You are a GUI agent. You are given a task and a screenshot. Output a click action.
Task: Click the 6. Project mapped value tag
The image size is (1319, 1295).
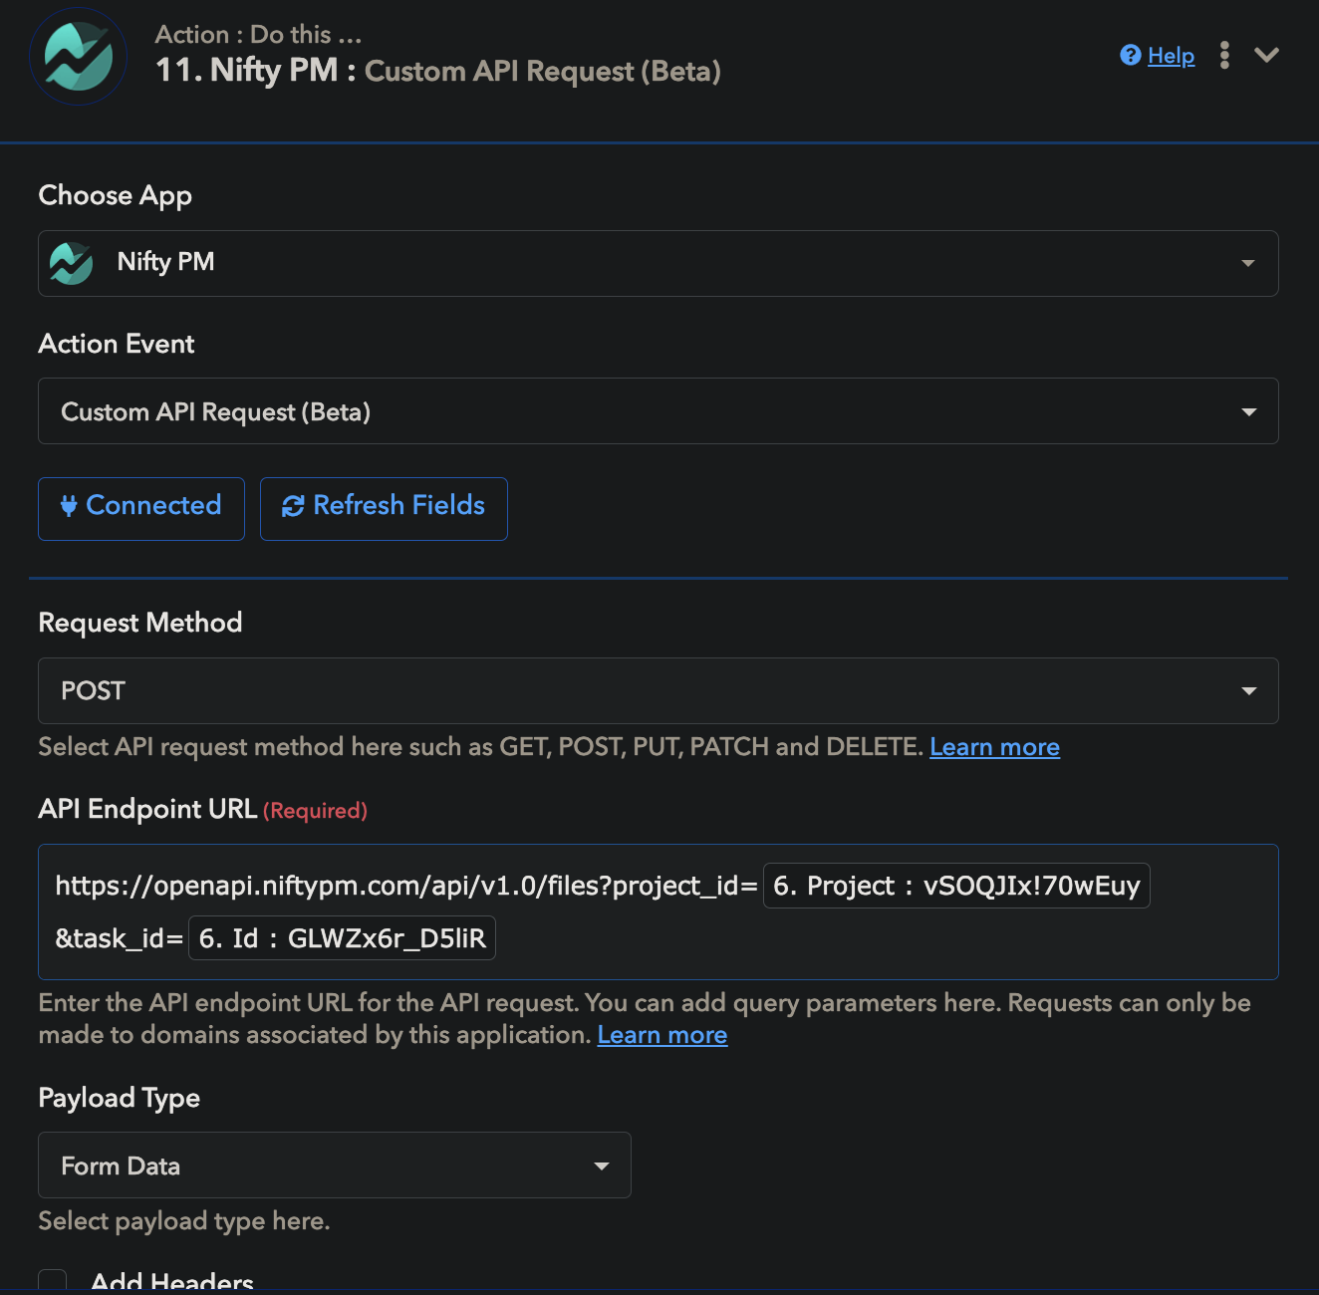956,886
